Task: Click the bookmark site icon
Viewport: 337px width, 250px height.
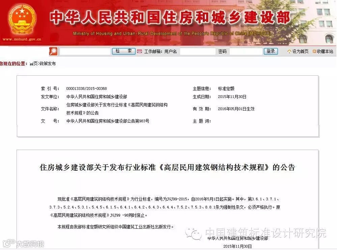Action: click(314, 51)
